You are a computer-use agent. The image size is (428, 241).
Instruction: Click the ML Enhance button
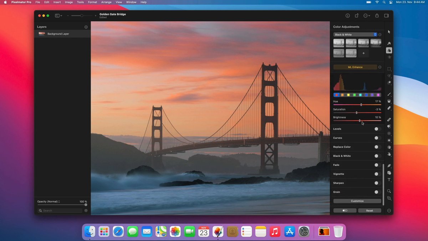coord(355,67)
